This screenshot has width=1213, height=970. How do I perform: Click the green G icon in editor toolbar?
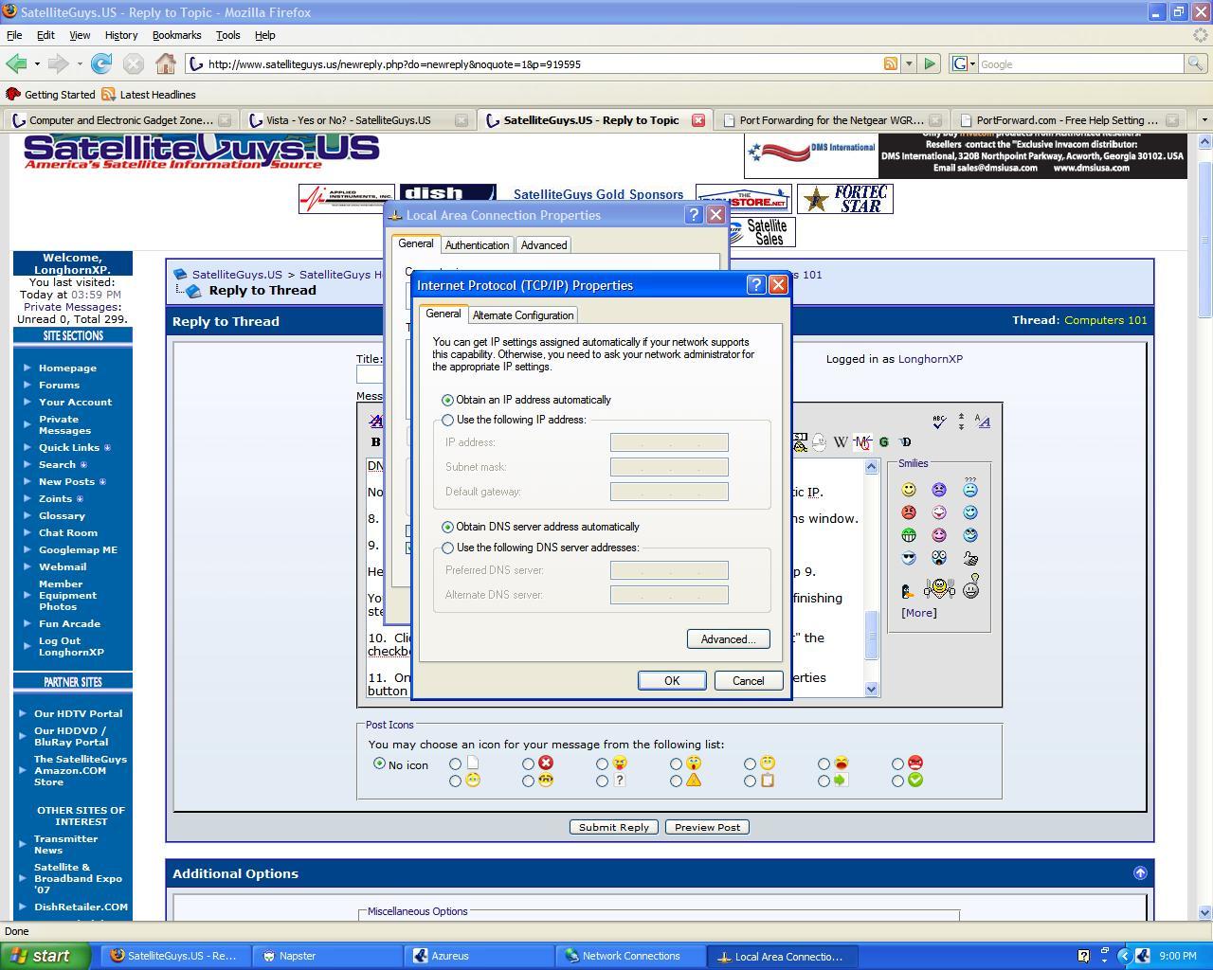tap(884, 442)
